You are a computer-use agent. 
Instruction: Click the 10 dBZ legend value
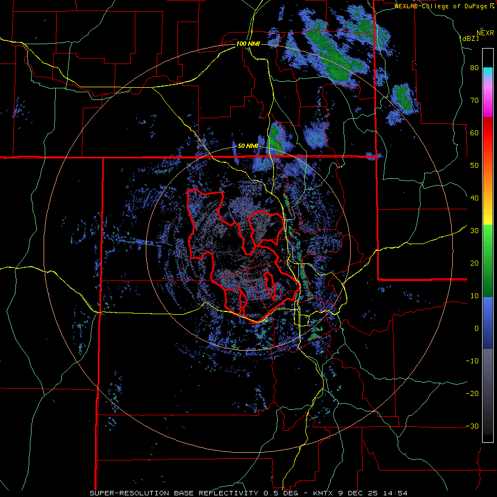coord(474,296)
